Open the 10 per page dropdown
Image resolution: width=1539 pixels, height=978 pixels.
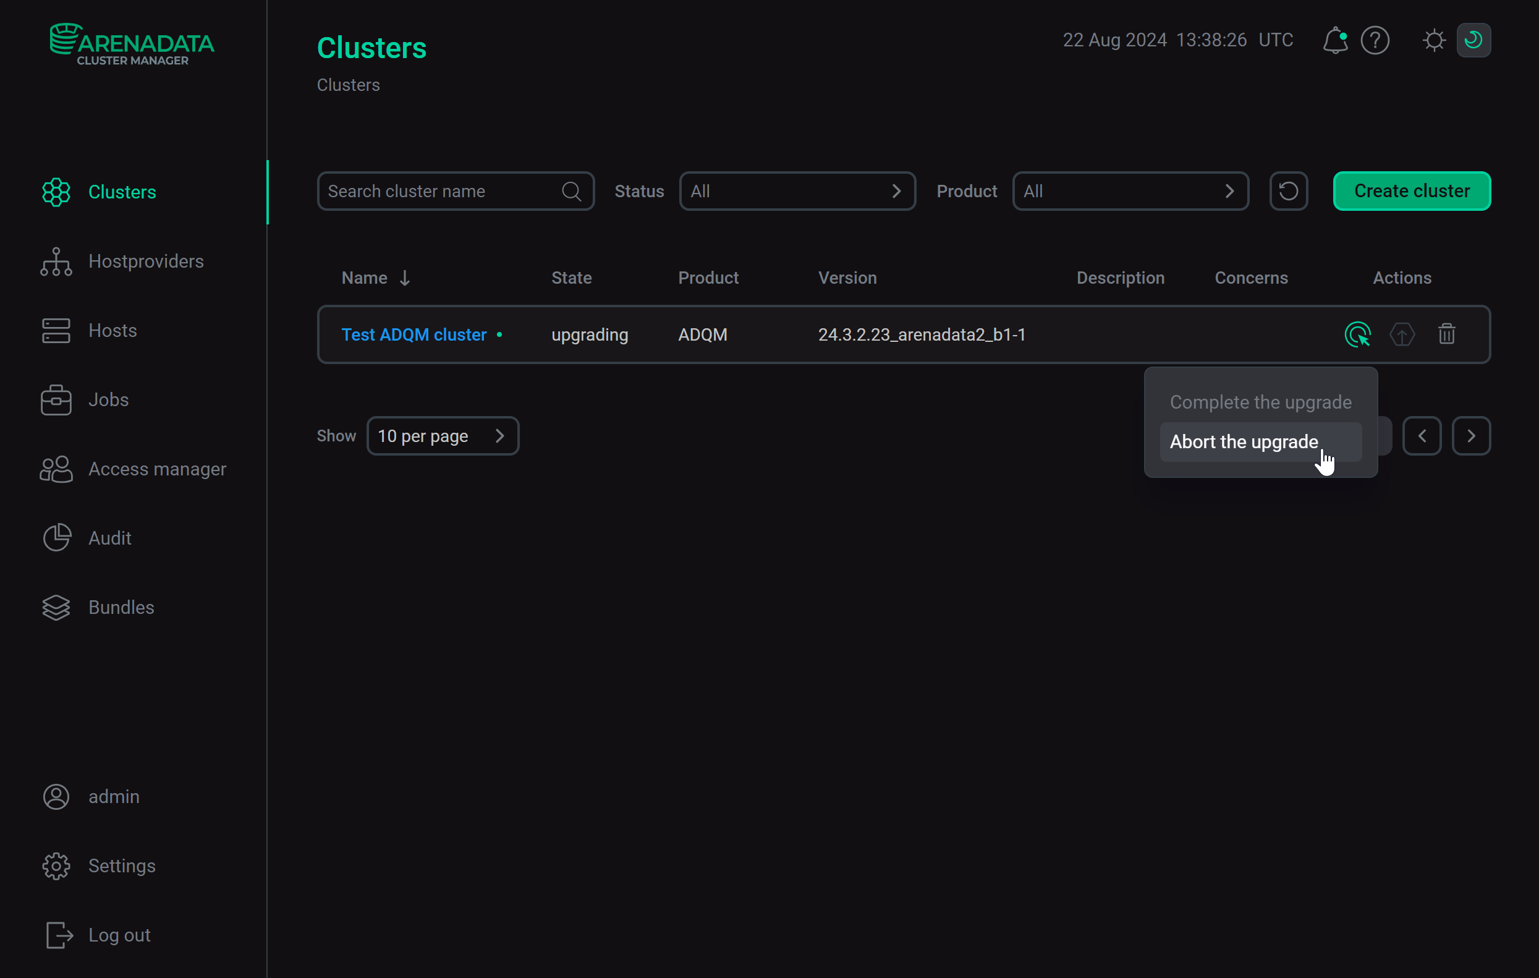click(x=443, y=436)
